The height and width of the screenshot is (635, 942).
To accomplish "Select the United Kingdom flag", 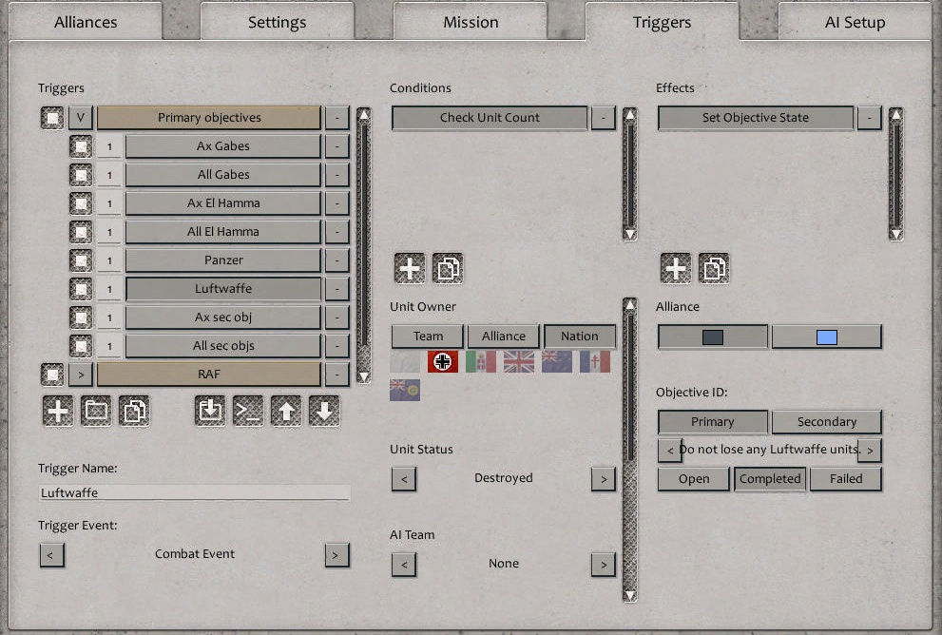I will tap(518, 361).
